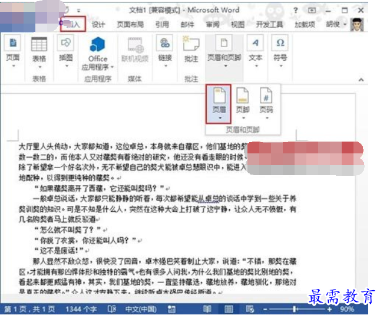Click the zoom out minus button
This screenshot has width=380, height=315.
(x=265, y=309)
